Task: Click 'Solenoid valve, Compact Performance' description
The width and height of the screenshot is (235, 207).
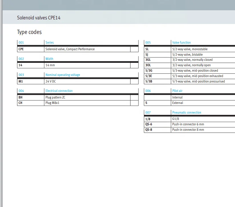Action: (x=70, y=49)
